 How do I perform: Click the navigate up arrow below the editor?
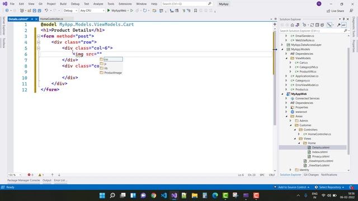coord(52,175)
